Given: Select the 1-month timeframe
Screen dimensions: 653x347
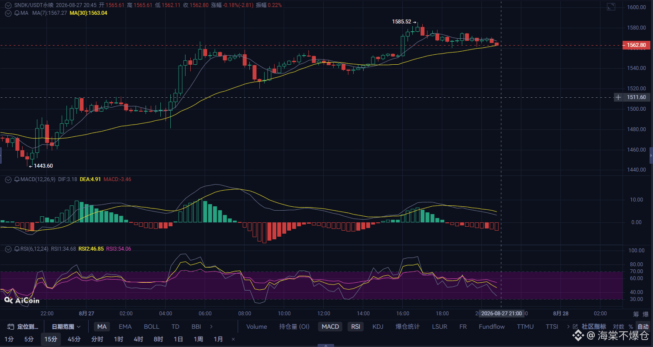Looking at the screenshot, I should [218, 339].
